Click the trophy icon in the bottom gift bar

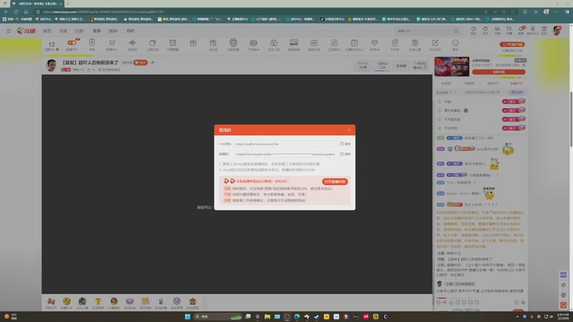click(98, 302)
